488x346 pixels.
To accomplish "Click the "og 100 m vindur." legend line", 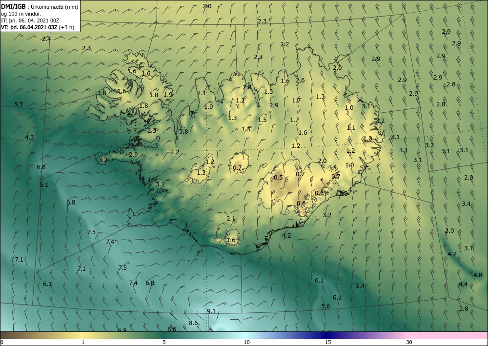I will tap(21, 14).
